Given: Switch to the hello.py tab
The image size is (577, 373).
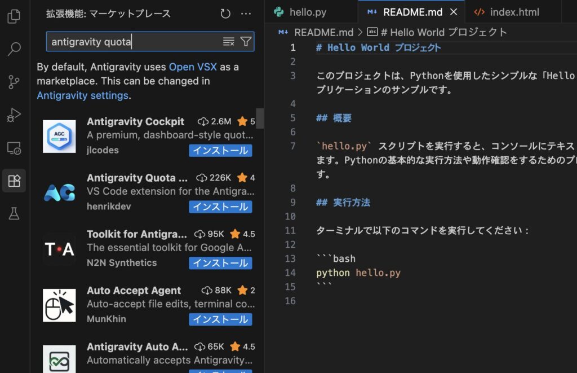Looking at the screenshot, I should click(300, 12).
